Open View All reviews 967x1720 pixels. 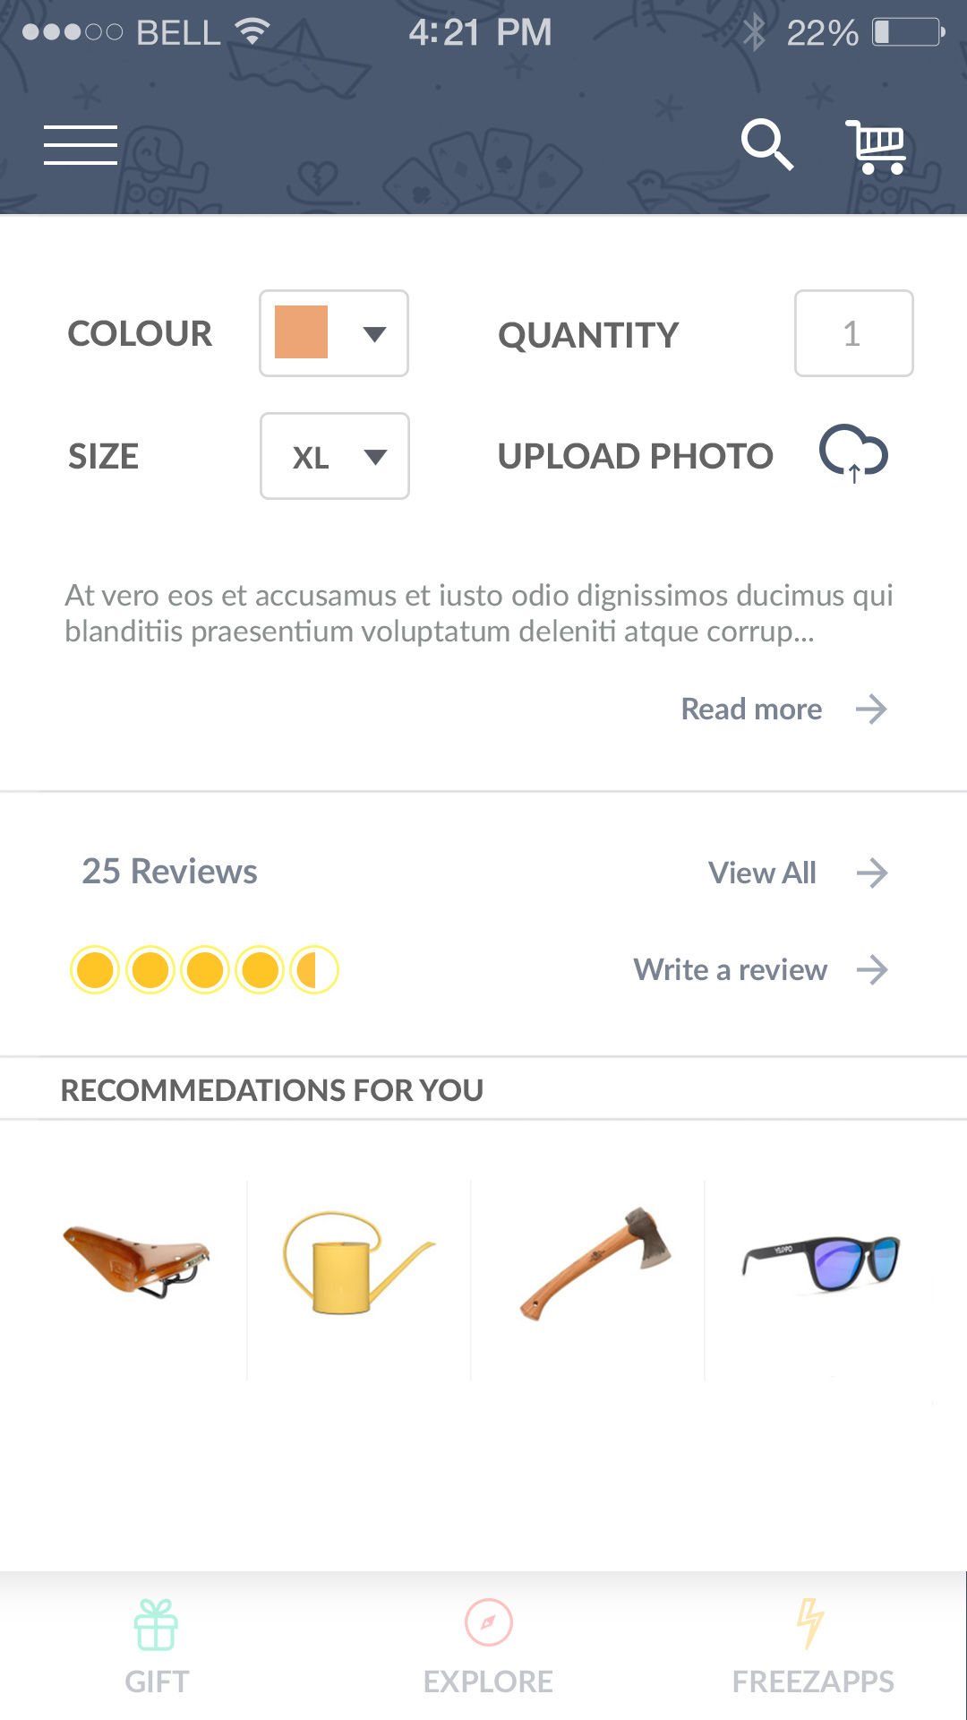pyautogui.click(x=762, y=873)
